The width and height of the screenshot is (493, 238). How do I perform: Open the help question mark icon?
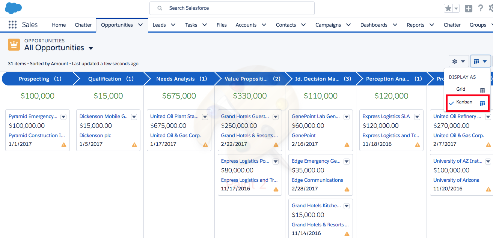481,8
